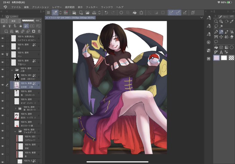Select the Eyedropper tool
This screenshot has width=235, height=164.
click(x=232, y=21)
